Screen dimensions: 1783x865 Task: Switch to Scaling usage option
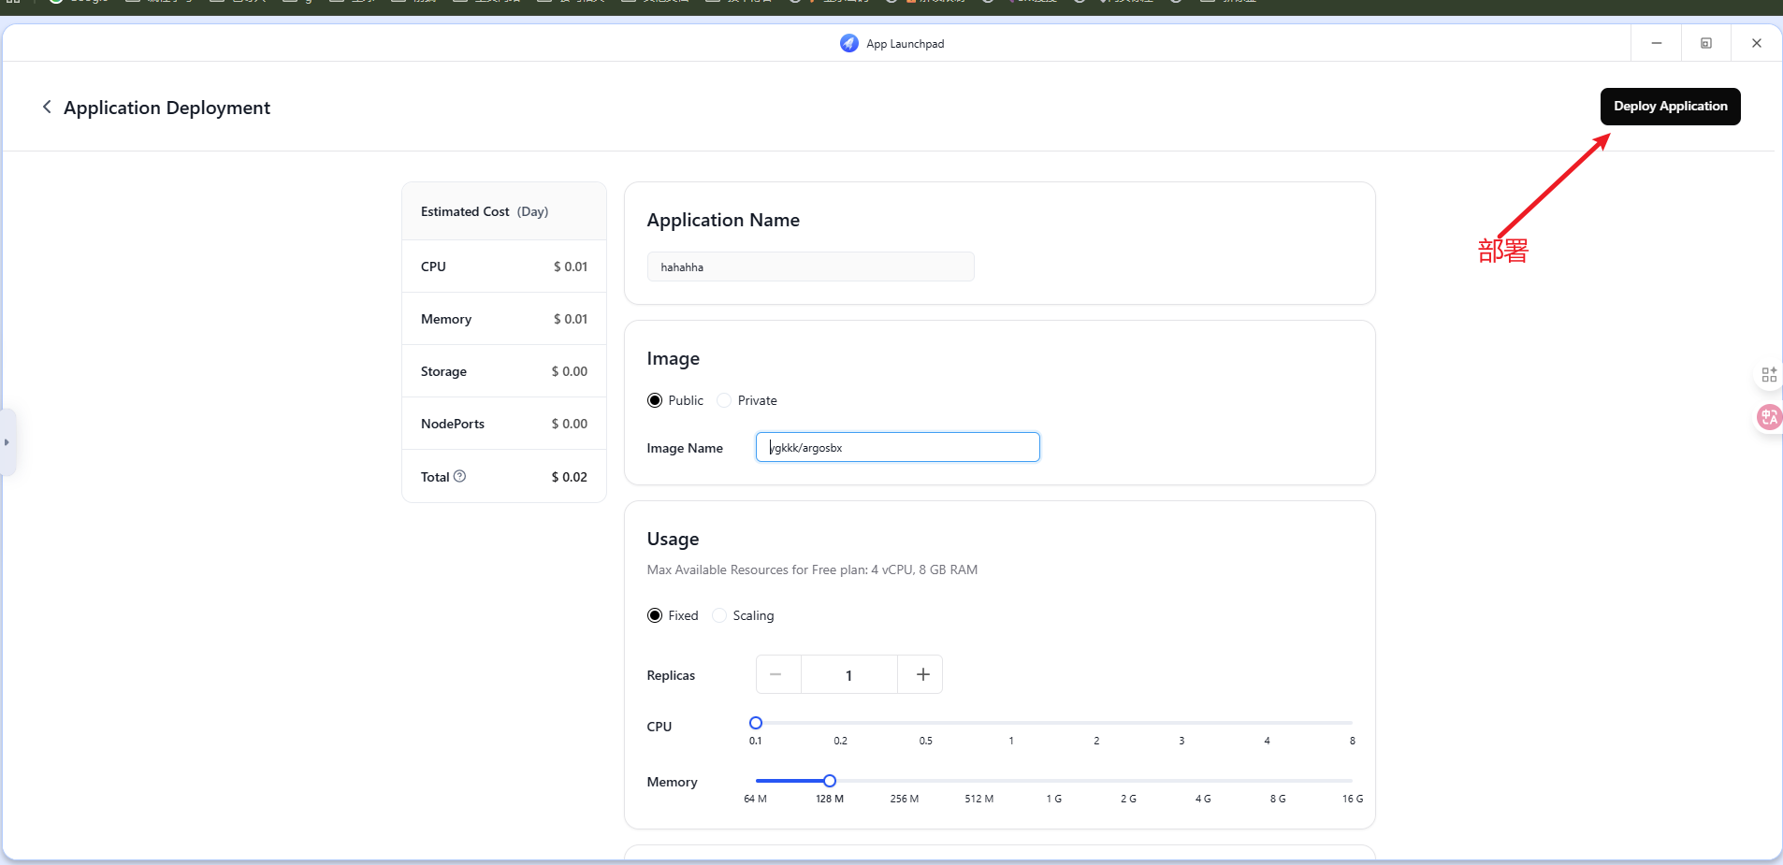[x=719, y=615]
